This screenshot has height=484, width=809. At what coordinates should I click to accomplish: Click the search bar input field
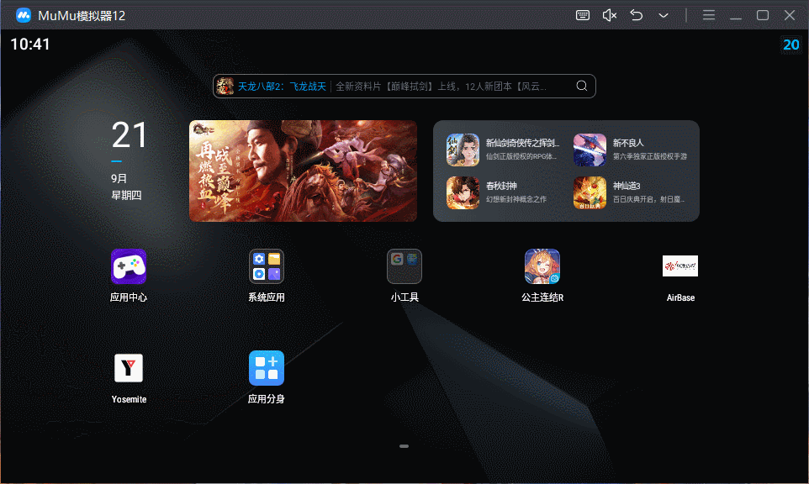pos(404,86)
